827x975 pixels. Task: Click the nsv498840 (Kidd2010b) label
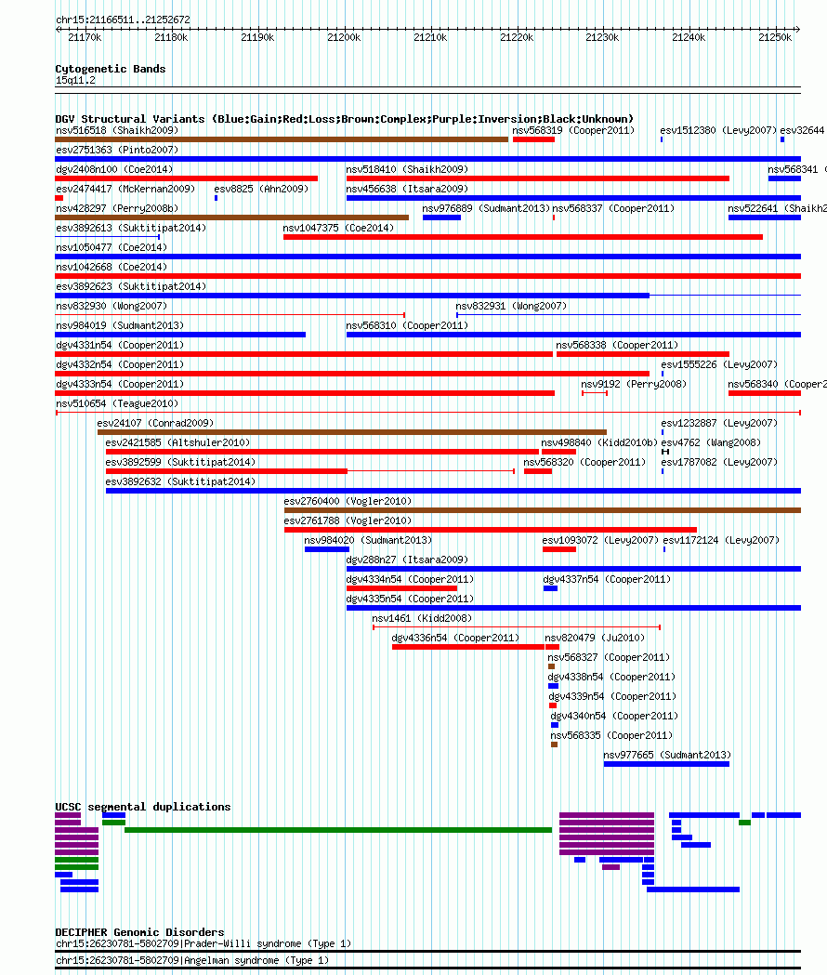[599, 442]
